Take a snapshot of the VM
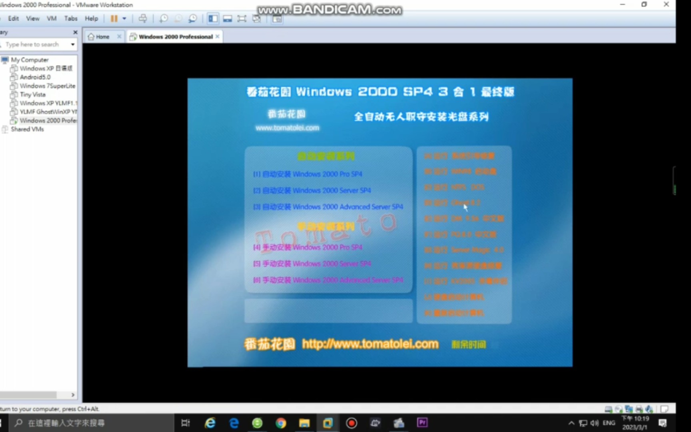 pos(164,18)
